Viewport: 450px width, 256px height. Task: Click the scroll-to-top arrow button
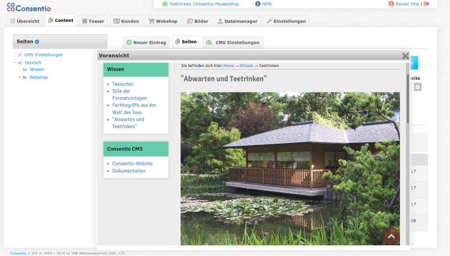click(x=391, y=236)
